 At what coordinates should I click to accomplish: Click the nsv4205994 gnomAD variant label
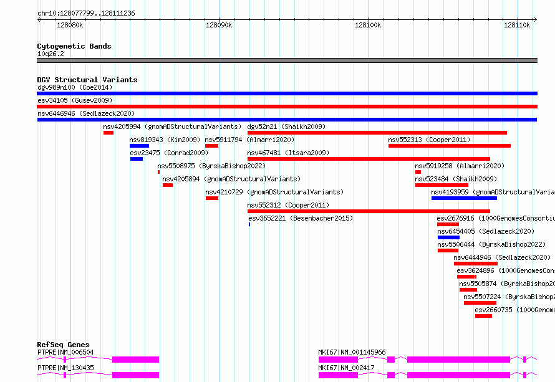(172, 127)
